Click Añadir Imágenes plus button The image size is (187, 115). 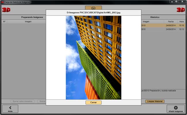coord(176,109)
